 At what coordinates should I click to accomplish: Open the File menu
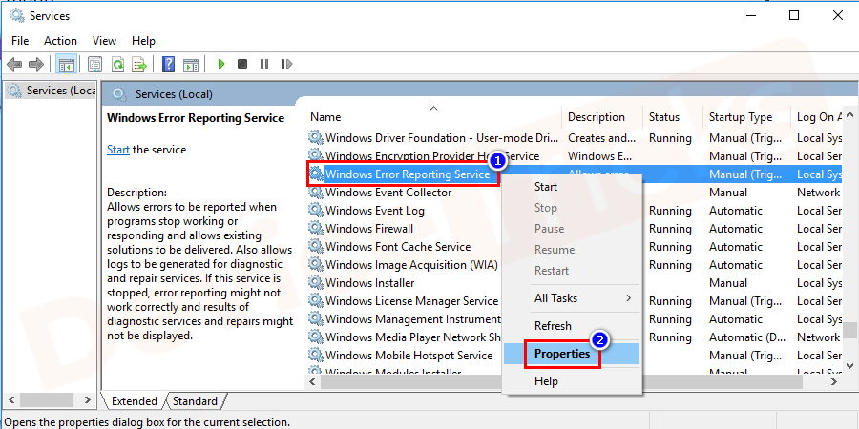[20, 41]
